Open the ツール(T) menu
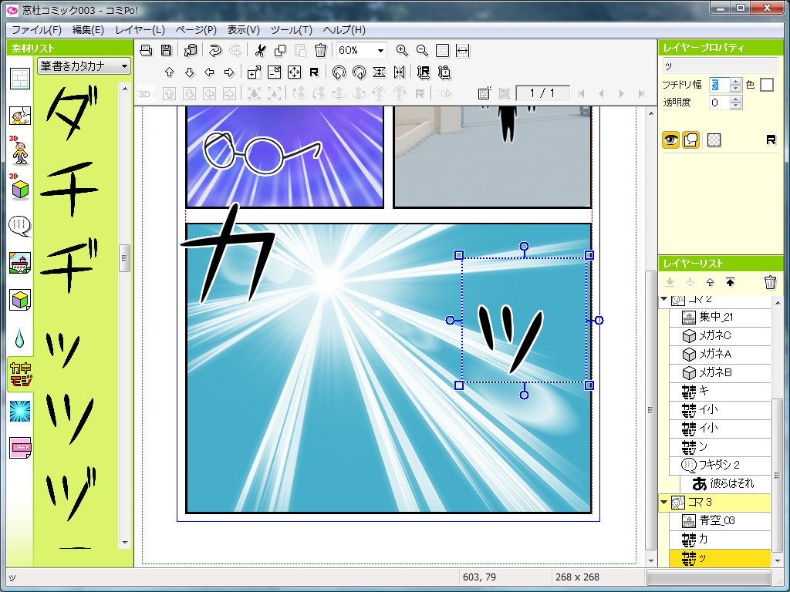The height and width of the screenshot is (592, 790). point(292,30)
